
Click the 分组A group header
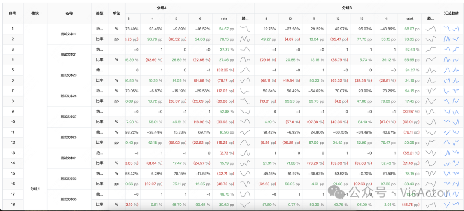click(x=162, y=8)
